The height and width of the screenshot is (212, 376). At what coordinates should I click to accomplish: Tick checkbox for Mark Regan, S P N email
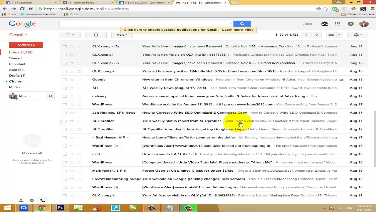[x=65, y=170]
